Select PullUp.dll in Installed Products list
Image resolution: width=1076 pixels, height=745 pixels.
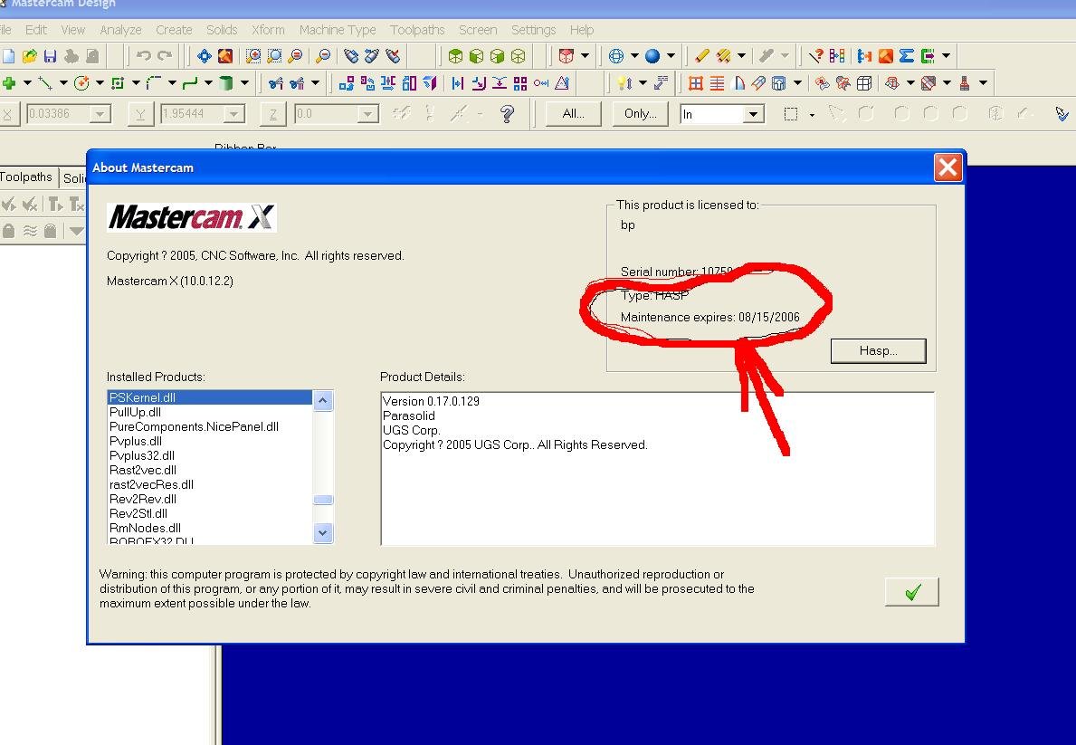pyautogui.click(x=209, y=412)
